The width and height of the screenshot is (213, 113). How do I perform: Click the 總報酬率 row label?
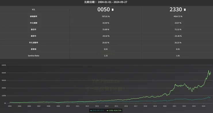coord(34,16)
